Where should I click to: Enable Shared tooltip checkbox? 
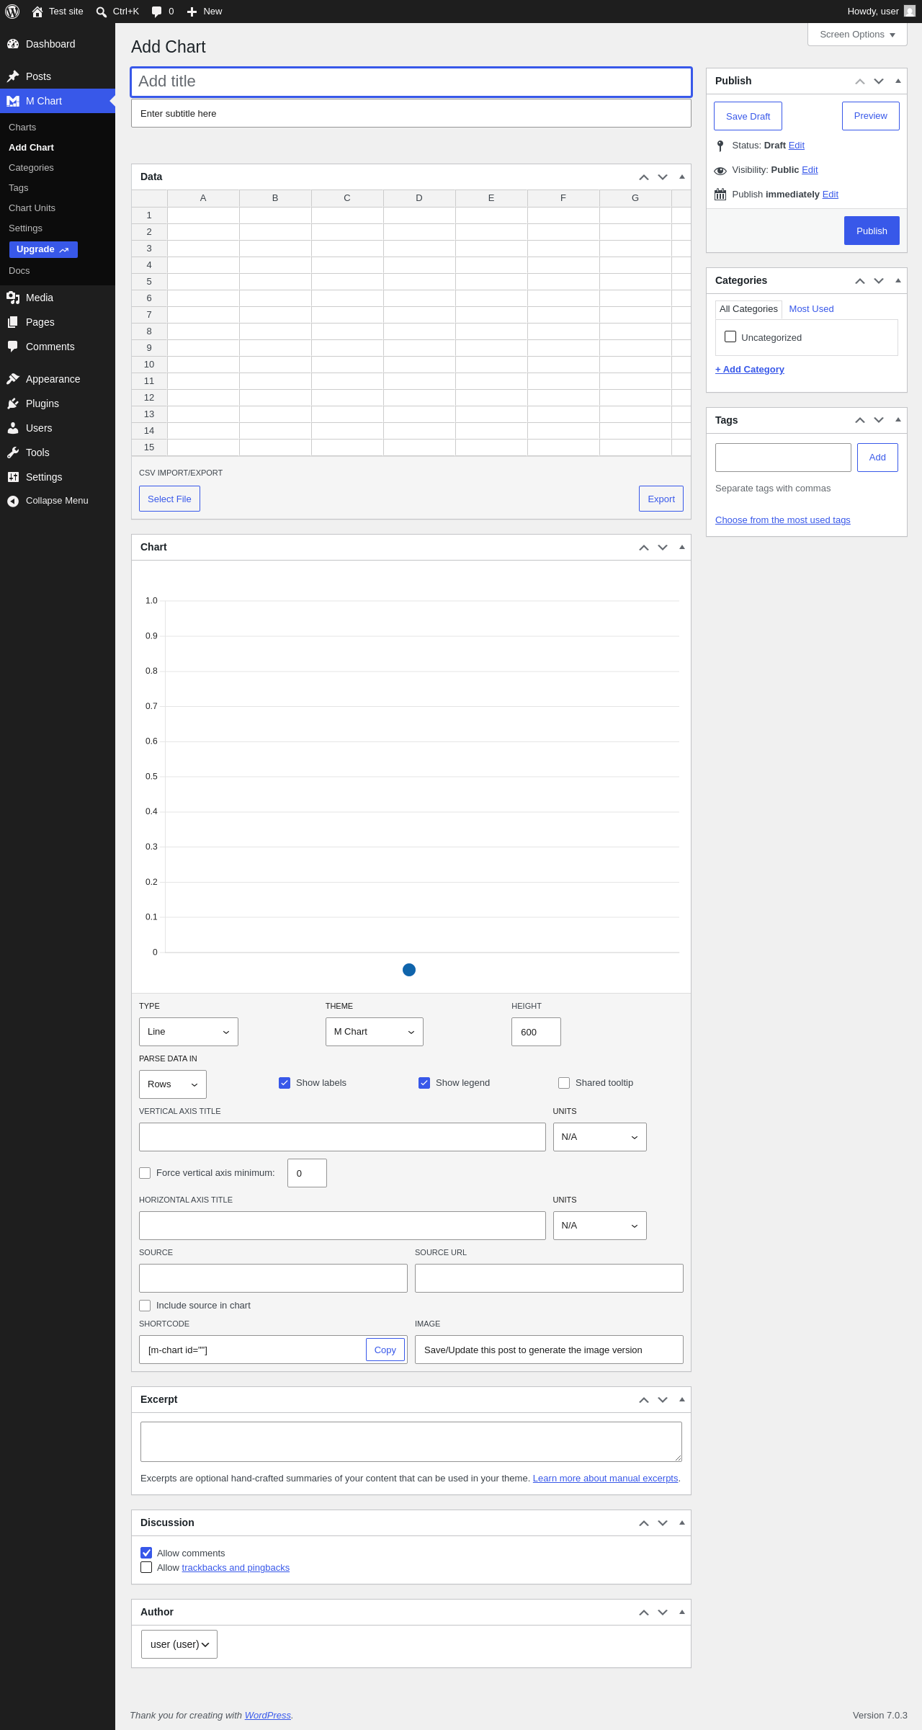pos(564,1083)
